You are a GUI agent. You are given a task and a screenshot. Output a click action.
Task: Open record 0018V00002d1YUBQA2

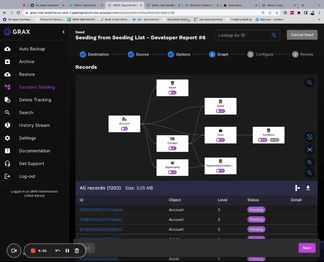coord(101,229)
